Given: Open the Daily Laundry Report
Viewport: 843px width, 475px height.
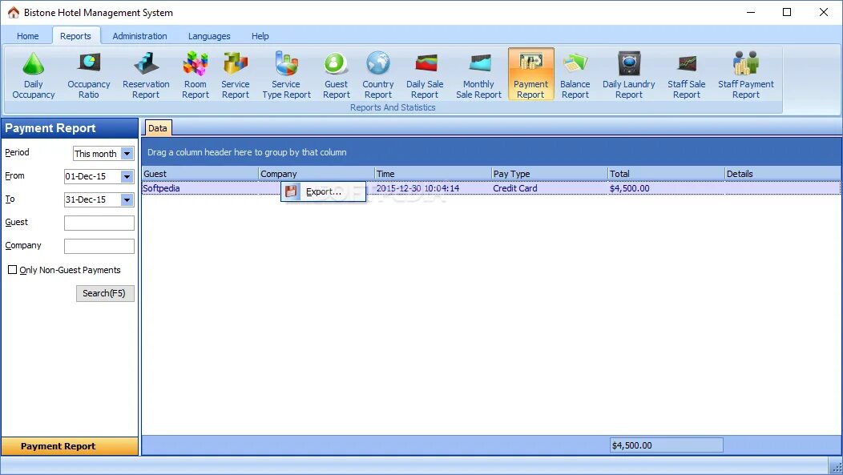Looking at the screenshot, I should [x=628, y=75].
